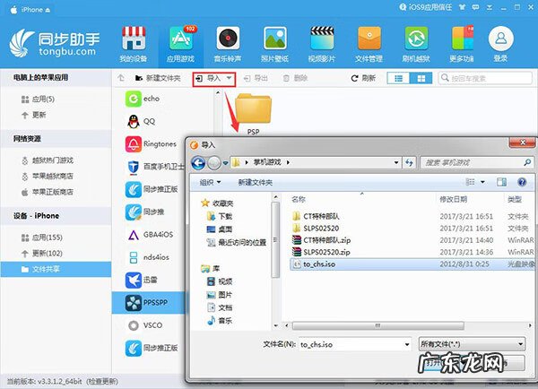This screenshot has width=538, height=389.
Task: Expand the dialog address bar history dropdown
Action: pyautogui.click(x=396, y=162)
